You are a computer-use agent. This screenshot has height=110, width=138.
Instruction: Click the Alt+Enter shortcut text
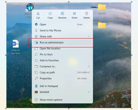(x=82, y=79)
